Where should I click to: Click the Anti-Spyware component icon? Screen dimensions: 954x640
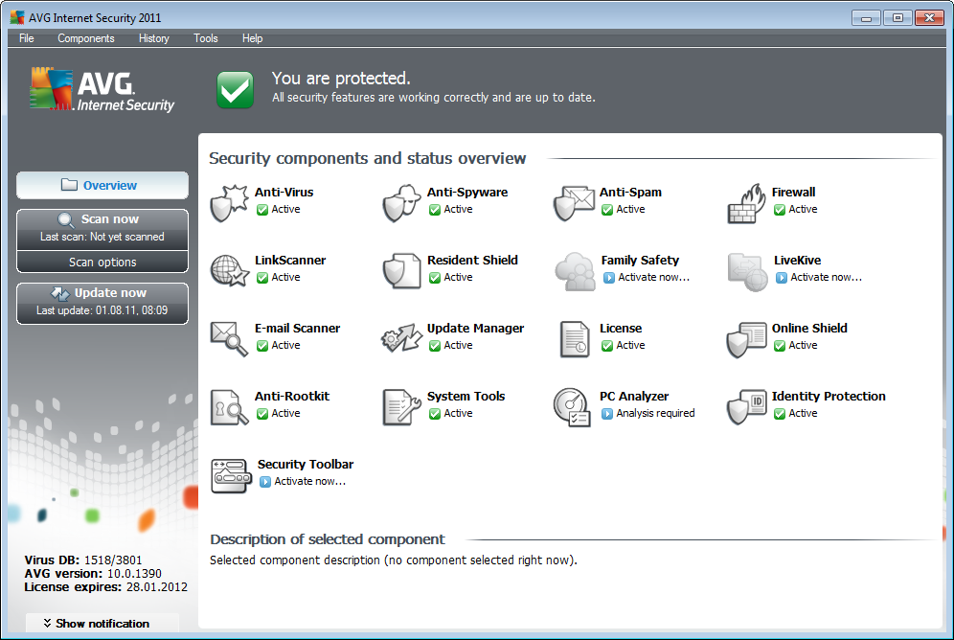(401, 202)
